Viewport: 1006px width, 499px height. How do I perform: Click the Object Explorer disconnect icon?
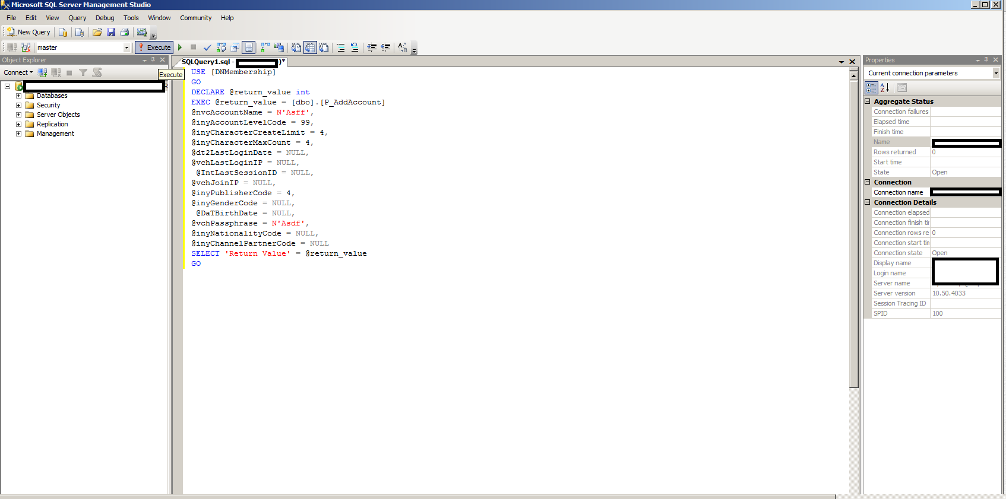[56, 72]
